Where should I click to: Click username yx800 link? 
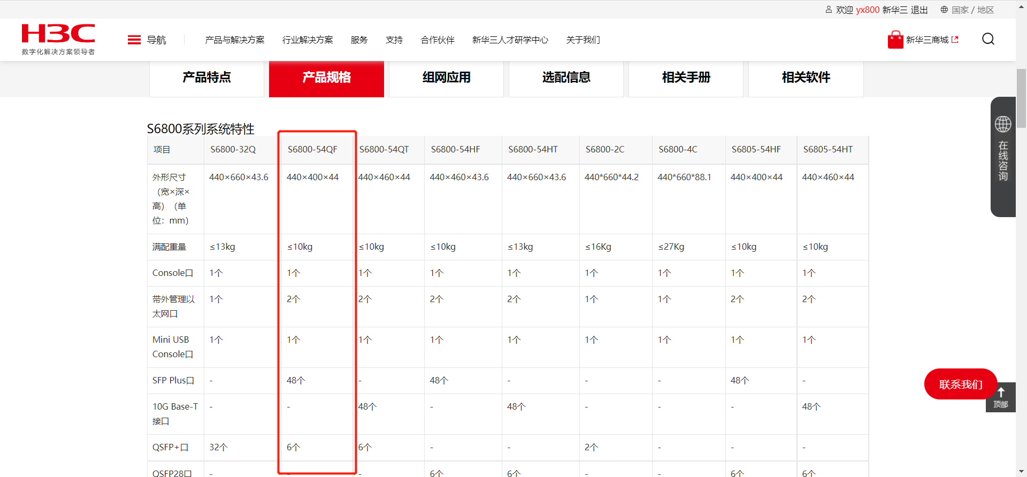click(868, 10)
